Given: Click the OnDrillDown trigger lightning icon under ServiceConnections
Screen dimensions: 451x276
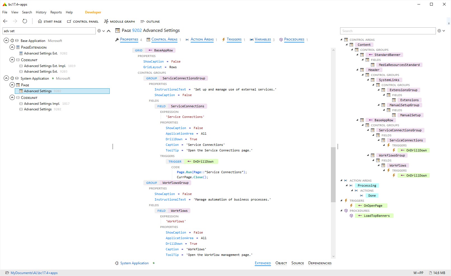Looking at the screenshot, I should tap(394, 150).
